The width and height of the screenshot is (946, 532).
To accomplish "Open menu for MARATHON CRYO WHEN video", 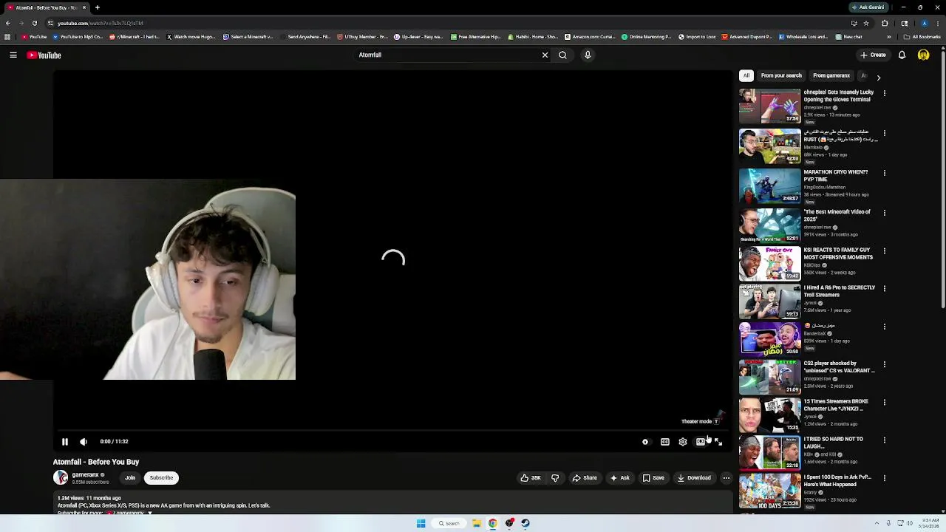I will coord(884,173).
